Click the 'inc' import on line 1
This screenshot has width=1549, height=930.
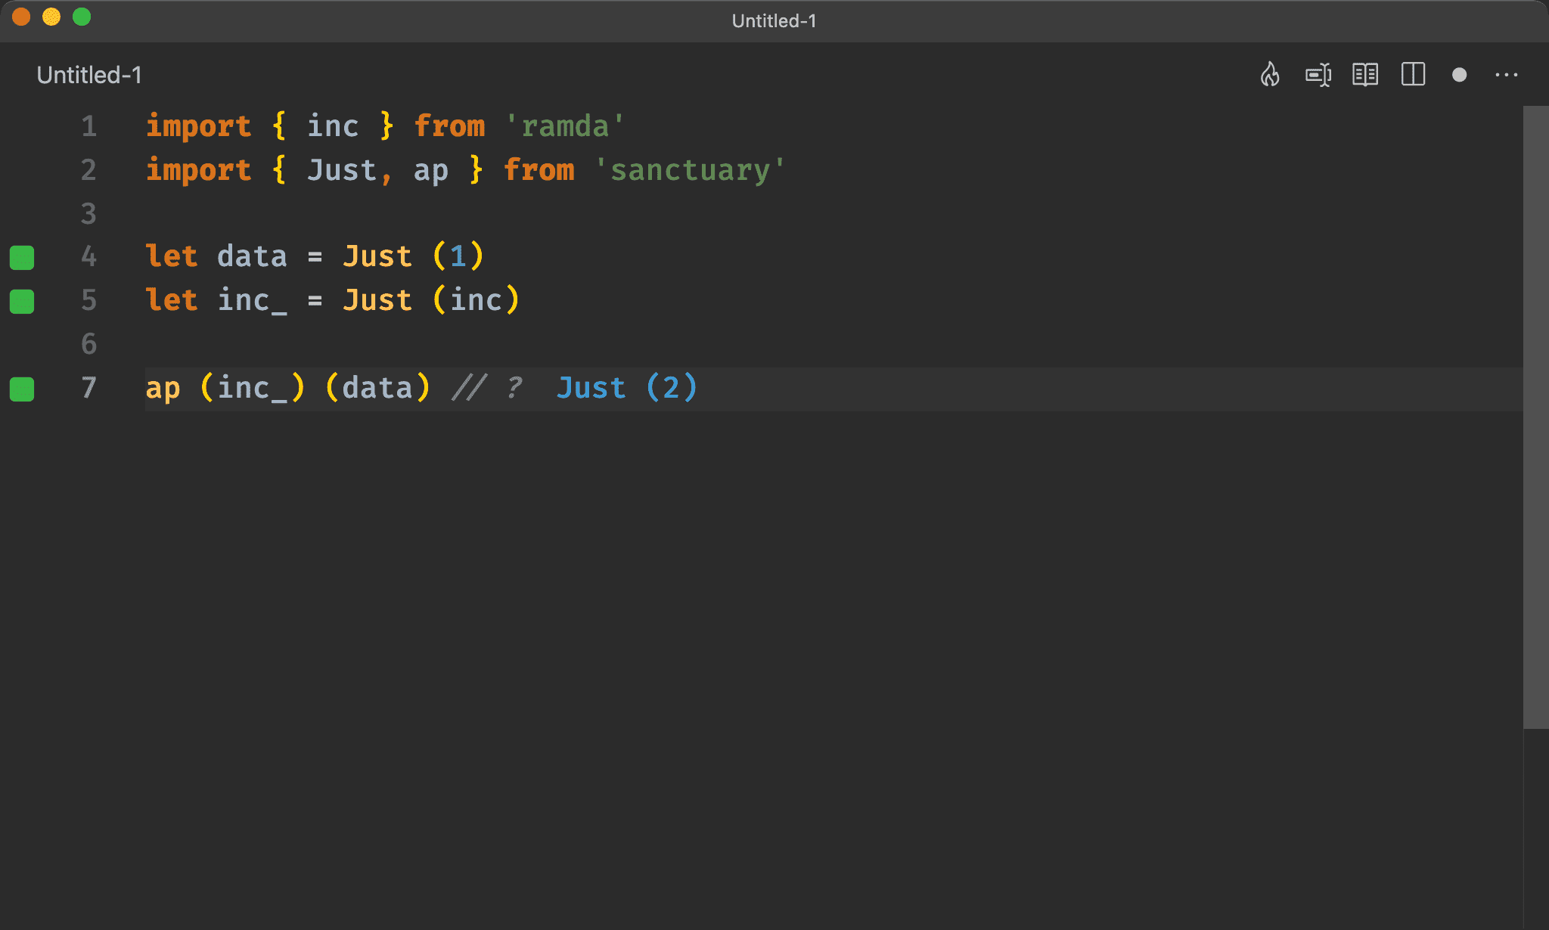coord(333,126)
